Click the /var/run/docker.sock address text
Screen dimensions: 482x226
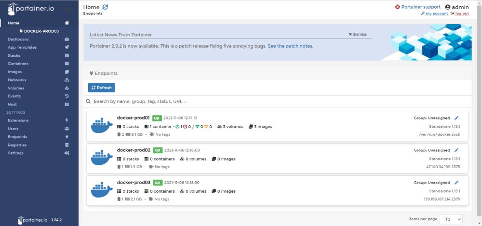pyautogui.click(x=439, y=134)
